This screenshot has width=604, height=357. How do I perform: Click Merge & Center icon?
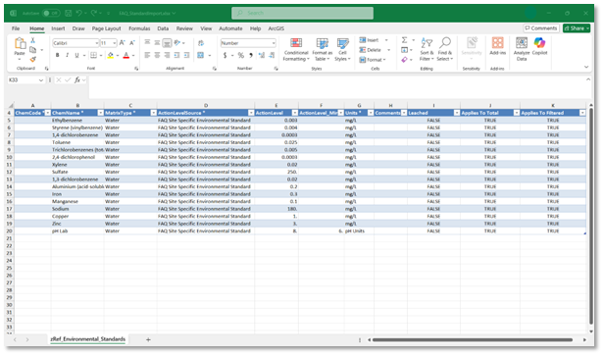(201, 56)
